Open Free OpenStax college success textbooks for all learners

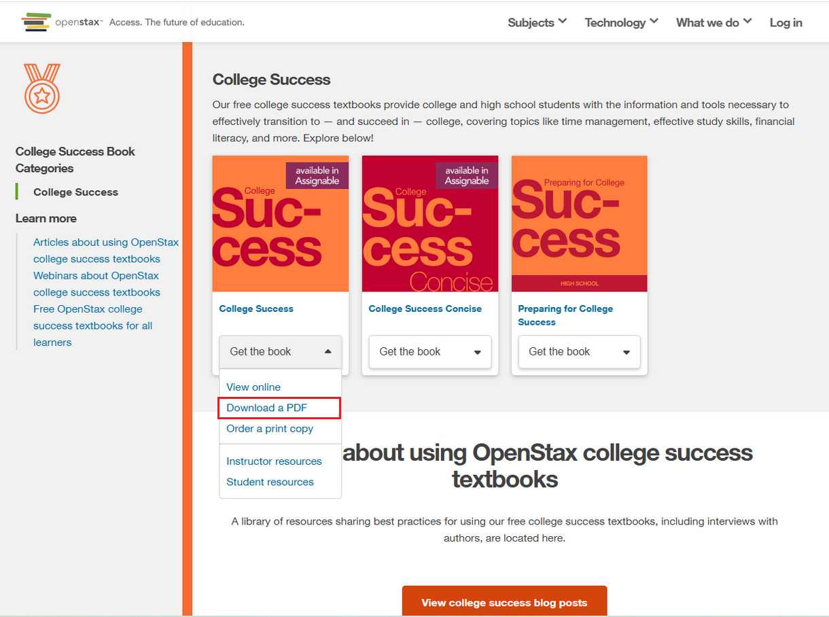point(92,325)
